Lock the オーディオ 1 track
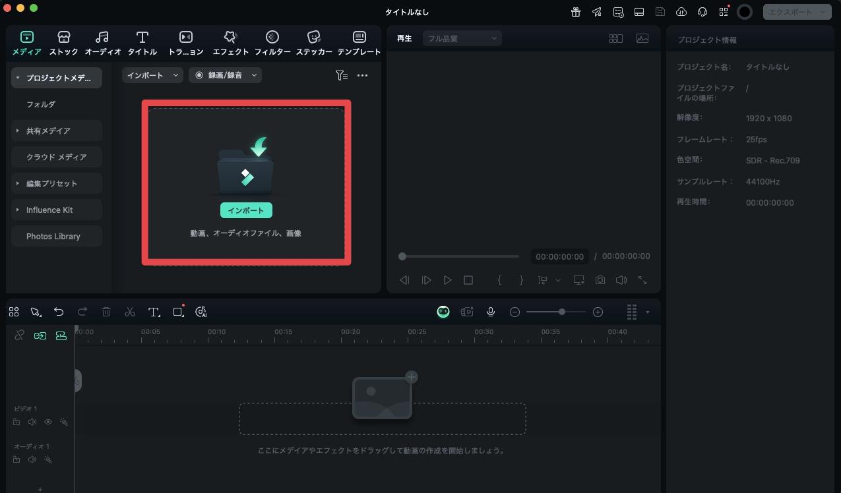Screen dimensions: 841x493 point(16,459)
